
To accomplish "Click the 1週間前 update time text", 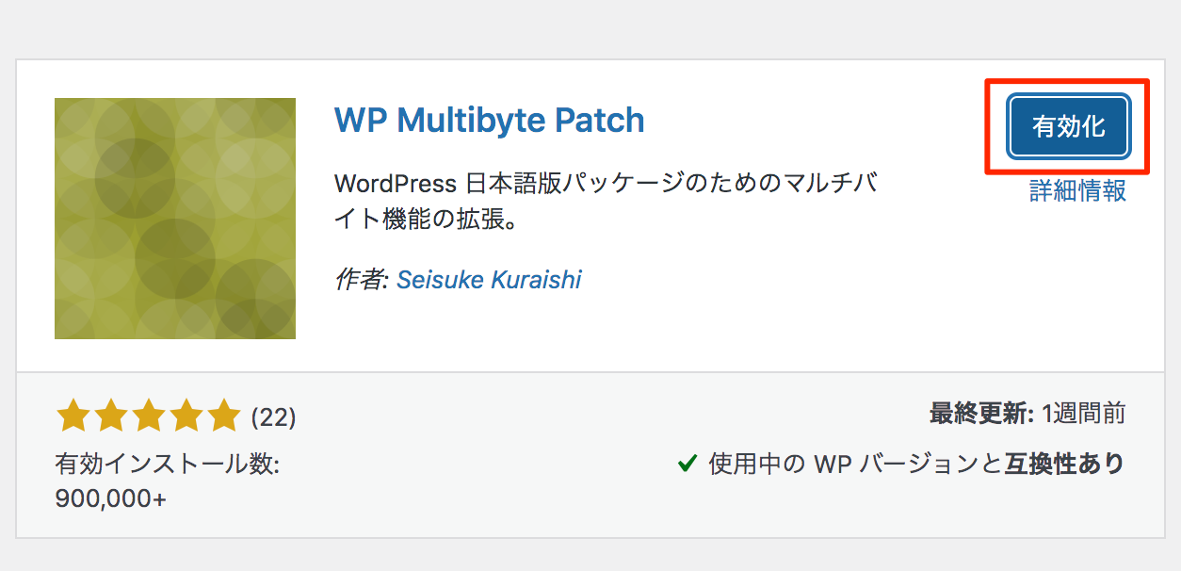I will pos(1083,414).
